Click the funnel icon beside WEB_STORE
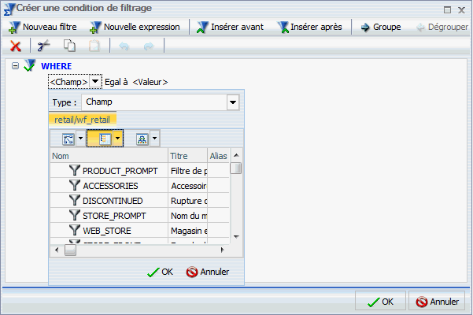473x315 pixels. click(74, 230)
